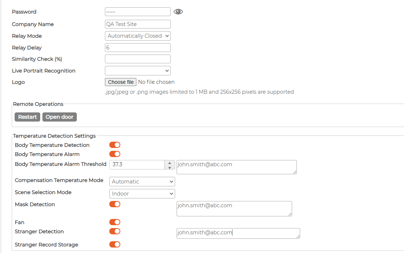Show password with the eye icon
The width and height of the screenshot is (404, 253).
click(x=178, y=12)
